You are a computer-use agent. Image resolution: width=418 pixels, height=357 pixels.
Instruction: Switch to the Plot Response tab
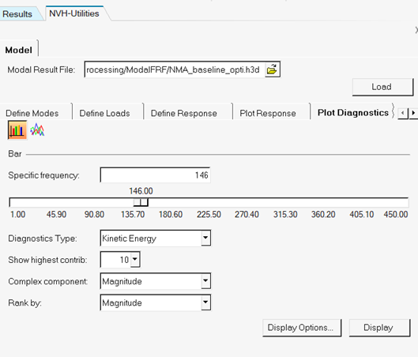pos(268,113)
